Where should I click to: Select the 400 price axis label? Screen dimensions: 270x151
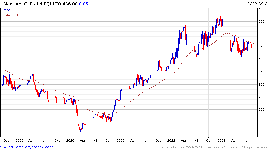262,59
